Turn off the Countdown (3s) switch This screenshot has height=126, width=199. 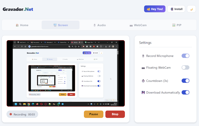coord(186,81)
